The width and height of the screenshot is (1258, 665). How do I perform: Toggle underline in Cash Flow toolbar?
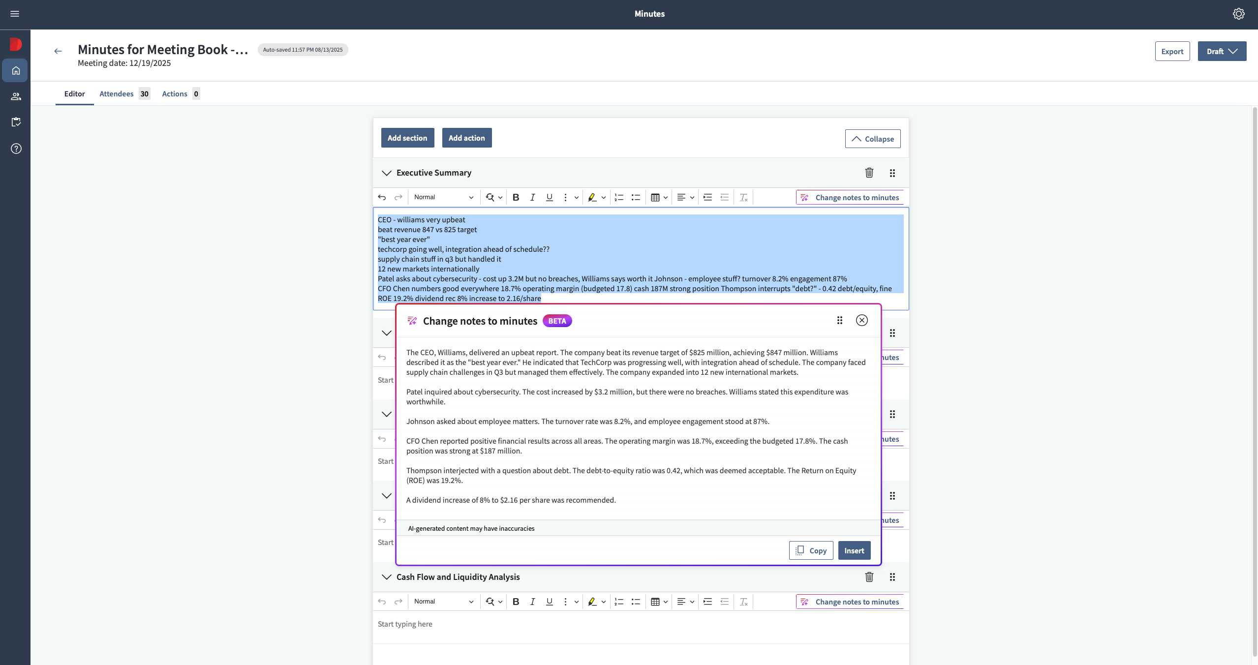point(549,602)
